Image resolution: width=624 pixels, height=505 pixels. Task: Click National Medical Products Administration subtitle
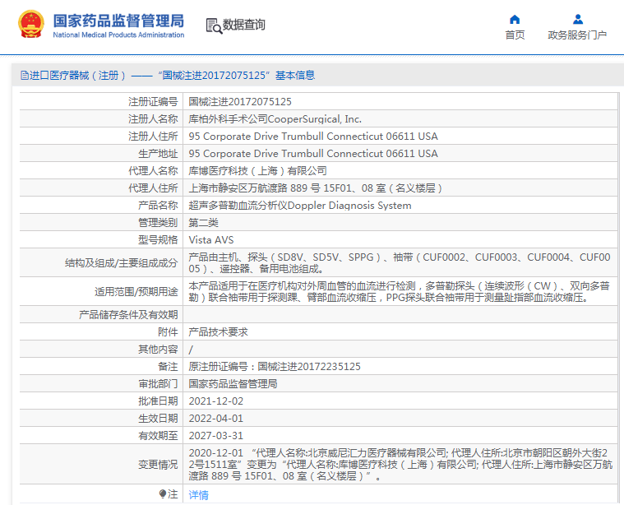point(118,35)
